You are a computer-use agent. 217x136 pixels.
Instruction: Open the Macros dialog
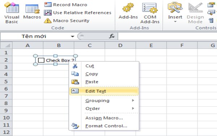coord(32,11)
